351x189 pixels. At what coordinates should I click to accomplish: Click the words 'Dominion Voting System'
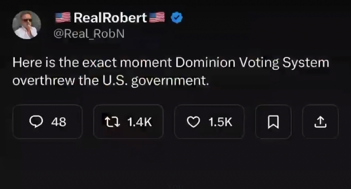coord(252,63)
